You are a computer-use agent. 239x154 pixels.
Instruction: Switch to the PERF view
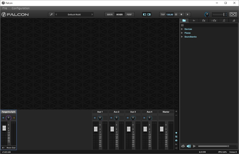[x=129, y=14]
